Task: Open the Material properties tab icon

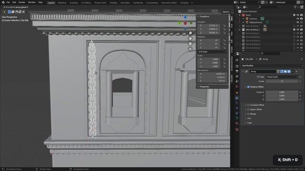Action: coord(237,123)
